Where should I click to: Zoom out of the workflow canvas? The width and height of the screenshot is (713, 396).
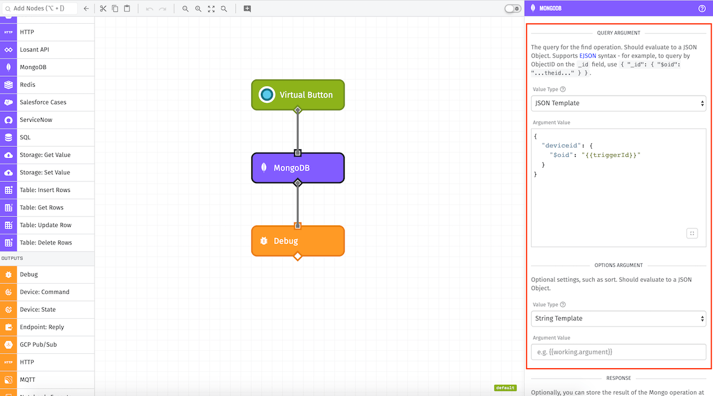tap(185, 9)
